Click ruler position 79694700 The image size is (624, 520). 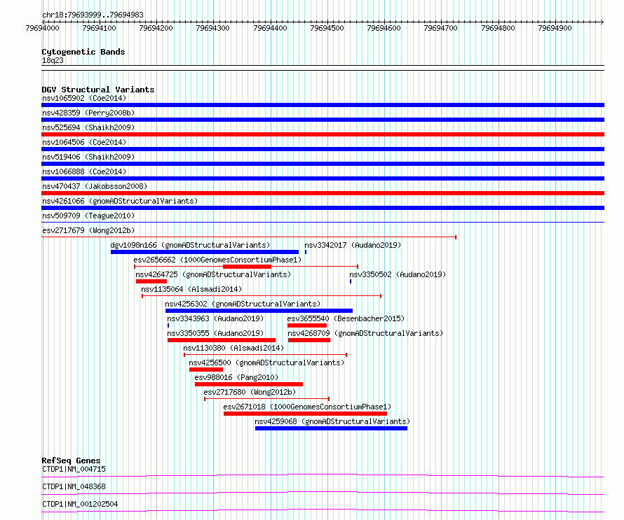(440, 28)
